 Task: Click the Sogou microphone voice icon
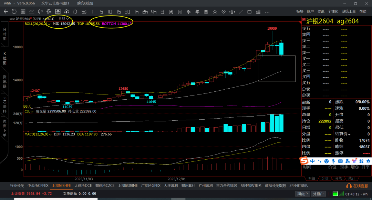(333, 161)
